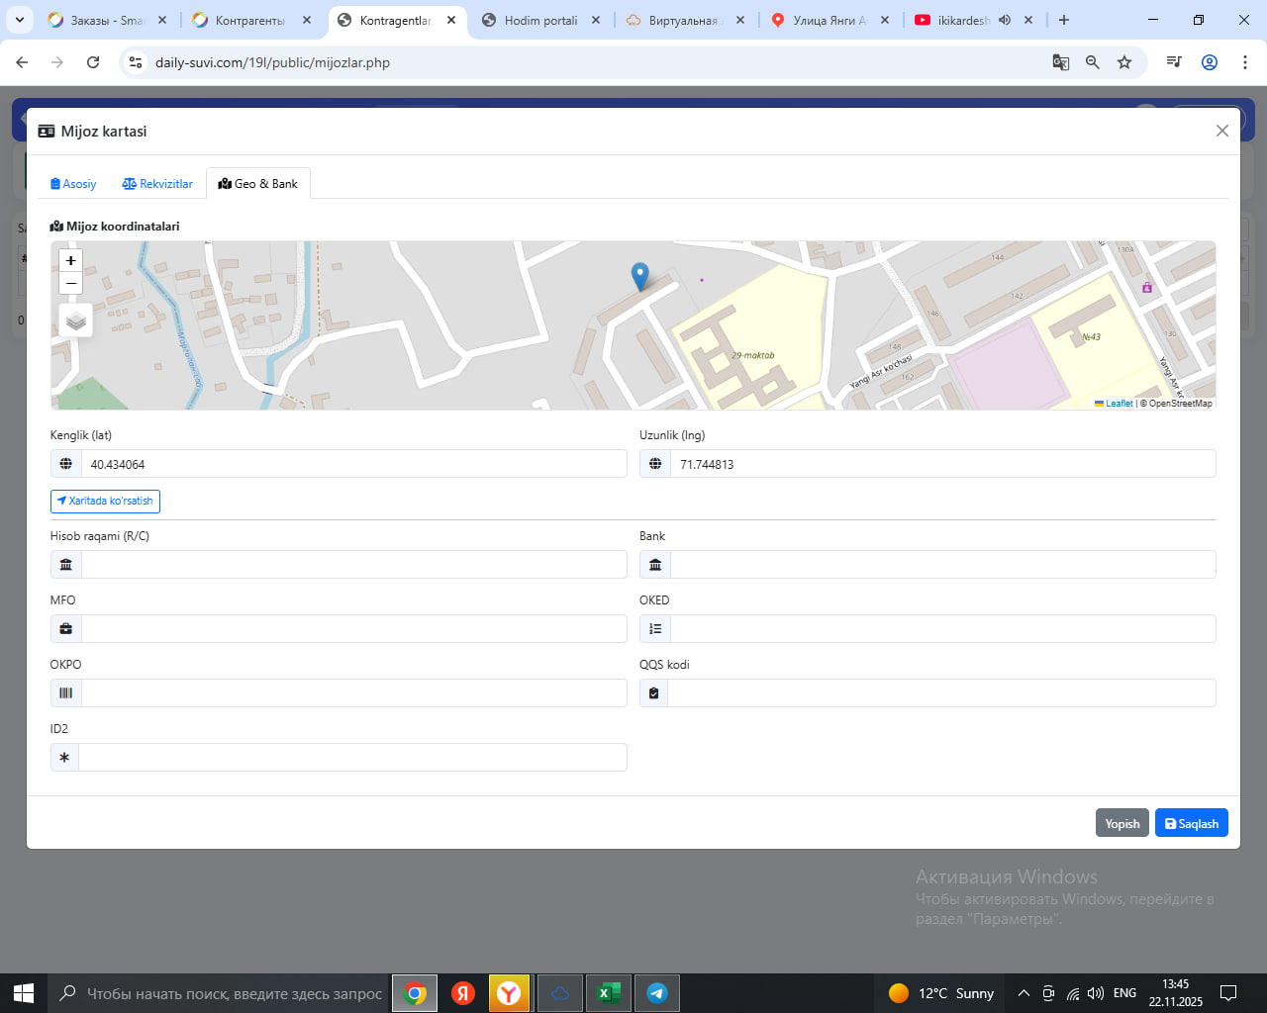
Task: Zoom out on the map
Action: tap(70, 284)
